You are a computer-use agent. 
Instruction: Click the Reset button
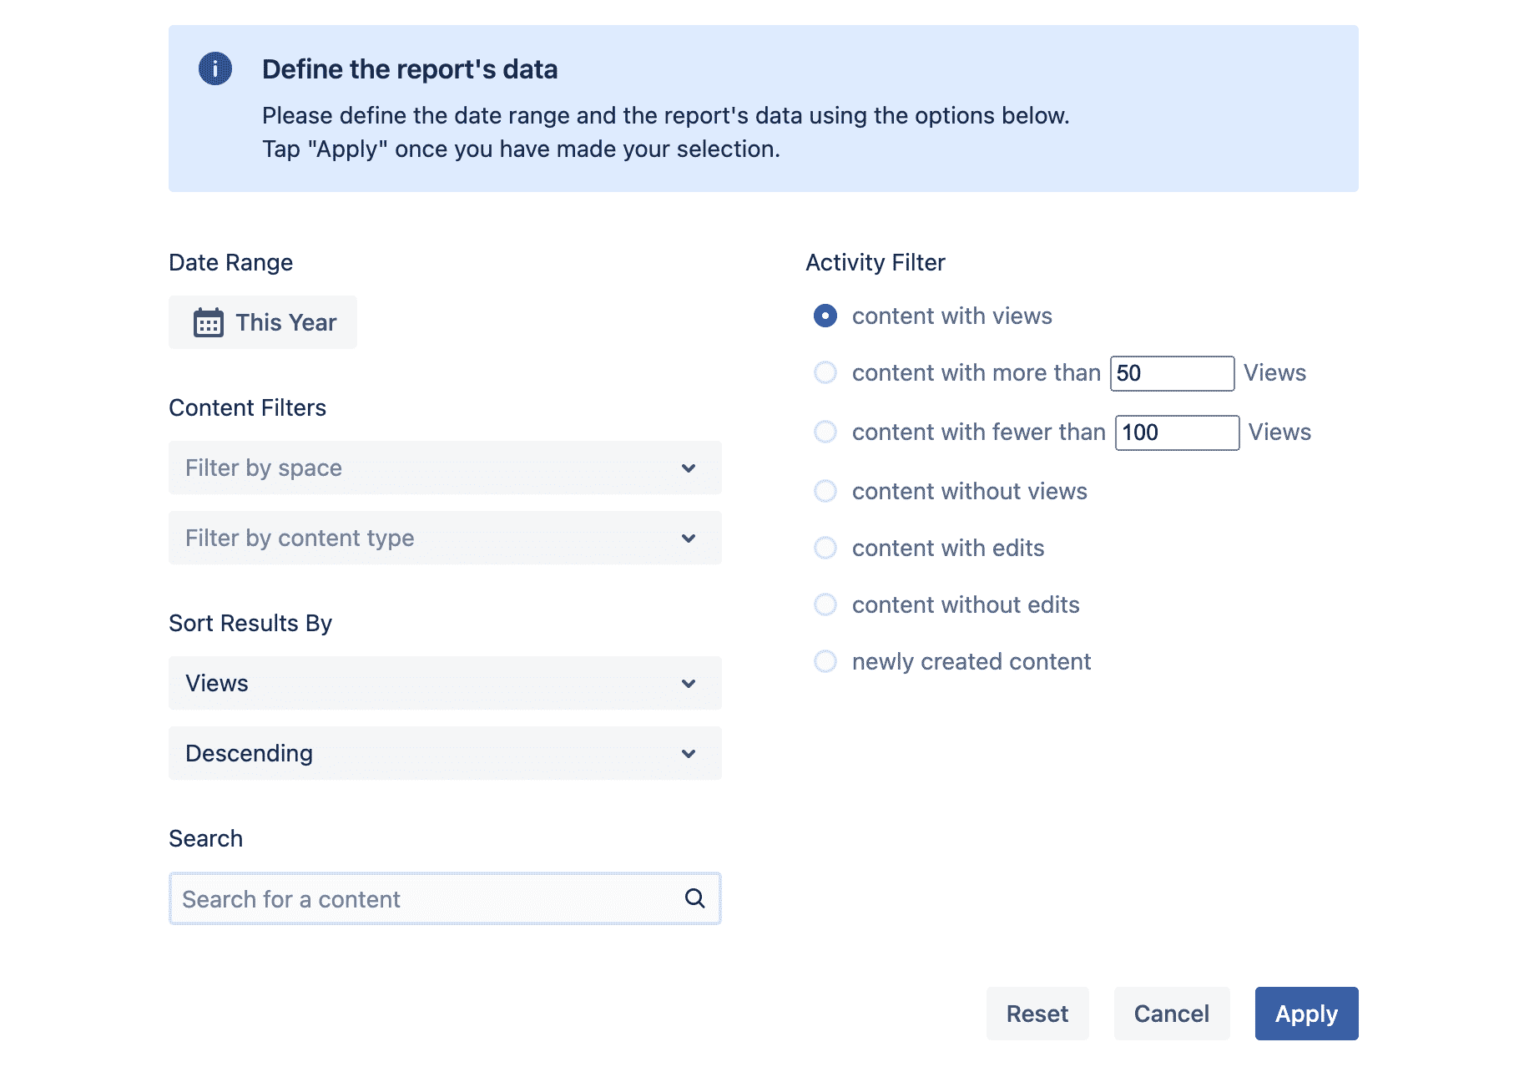(x=1037, y=1014)
